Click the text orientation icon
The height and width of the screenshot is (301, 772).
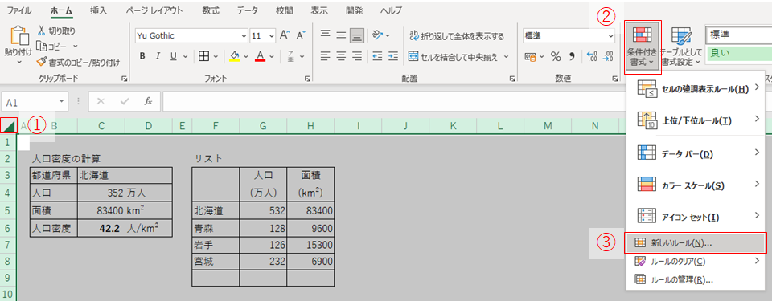point(378,35)
